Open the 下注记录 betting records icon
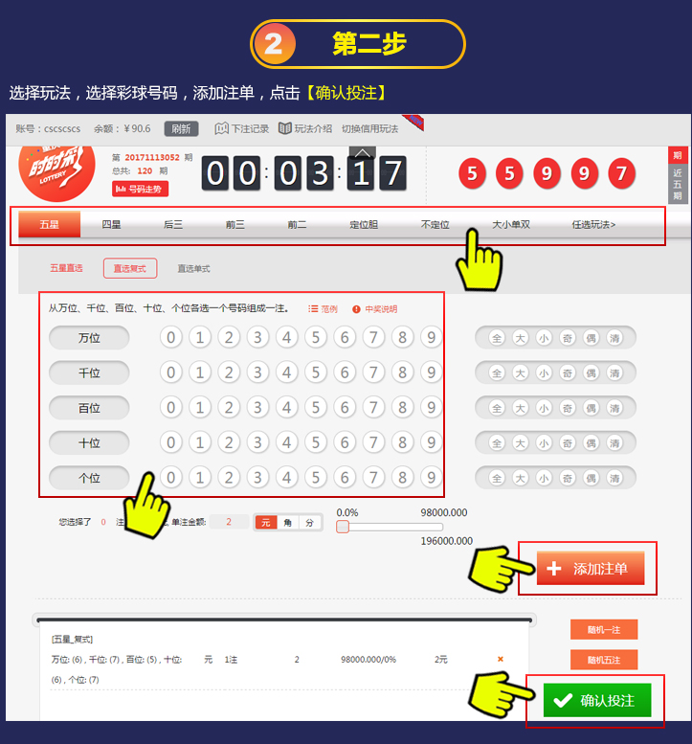 (x=221, y=128)
